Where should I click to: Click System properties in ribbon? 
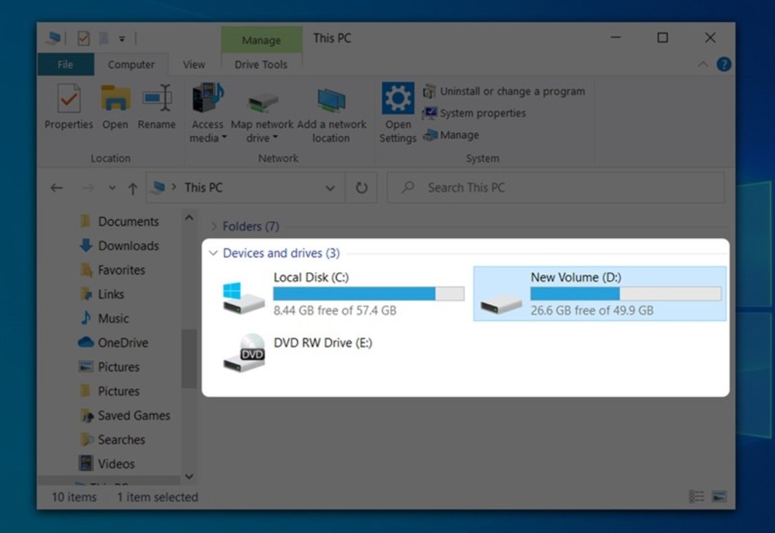click(482, 113)
